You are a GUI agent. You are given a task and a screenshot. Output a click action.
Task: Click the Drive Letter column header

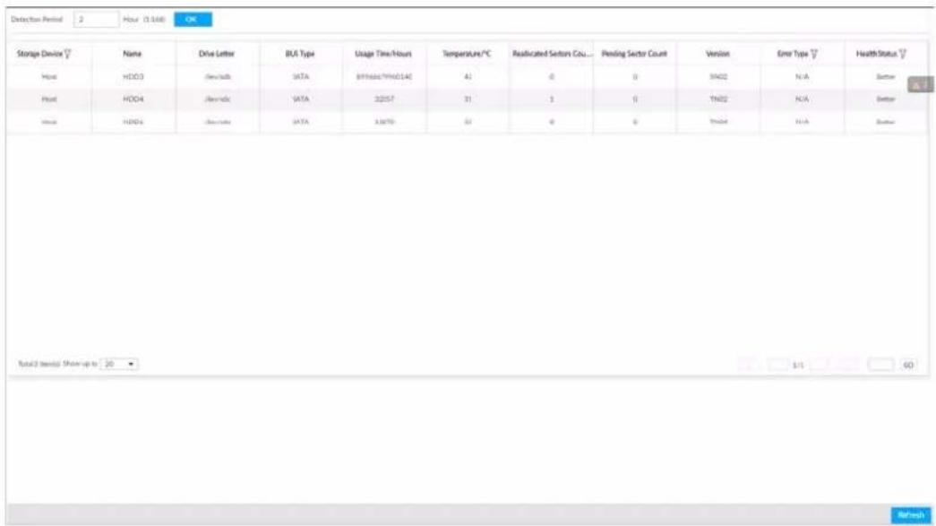click(216, 54)
